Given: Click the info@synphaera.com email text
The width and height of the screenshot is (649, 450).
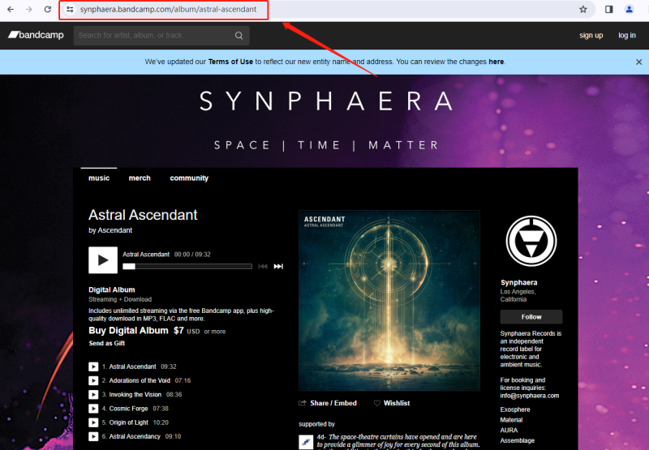Looking at the screenshot, I should point(530,396).
